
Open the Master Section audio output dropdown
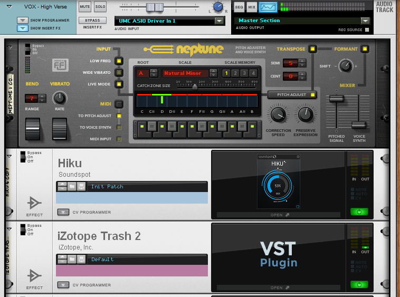(365, 21)
